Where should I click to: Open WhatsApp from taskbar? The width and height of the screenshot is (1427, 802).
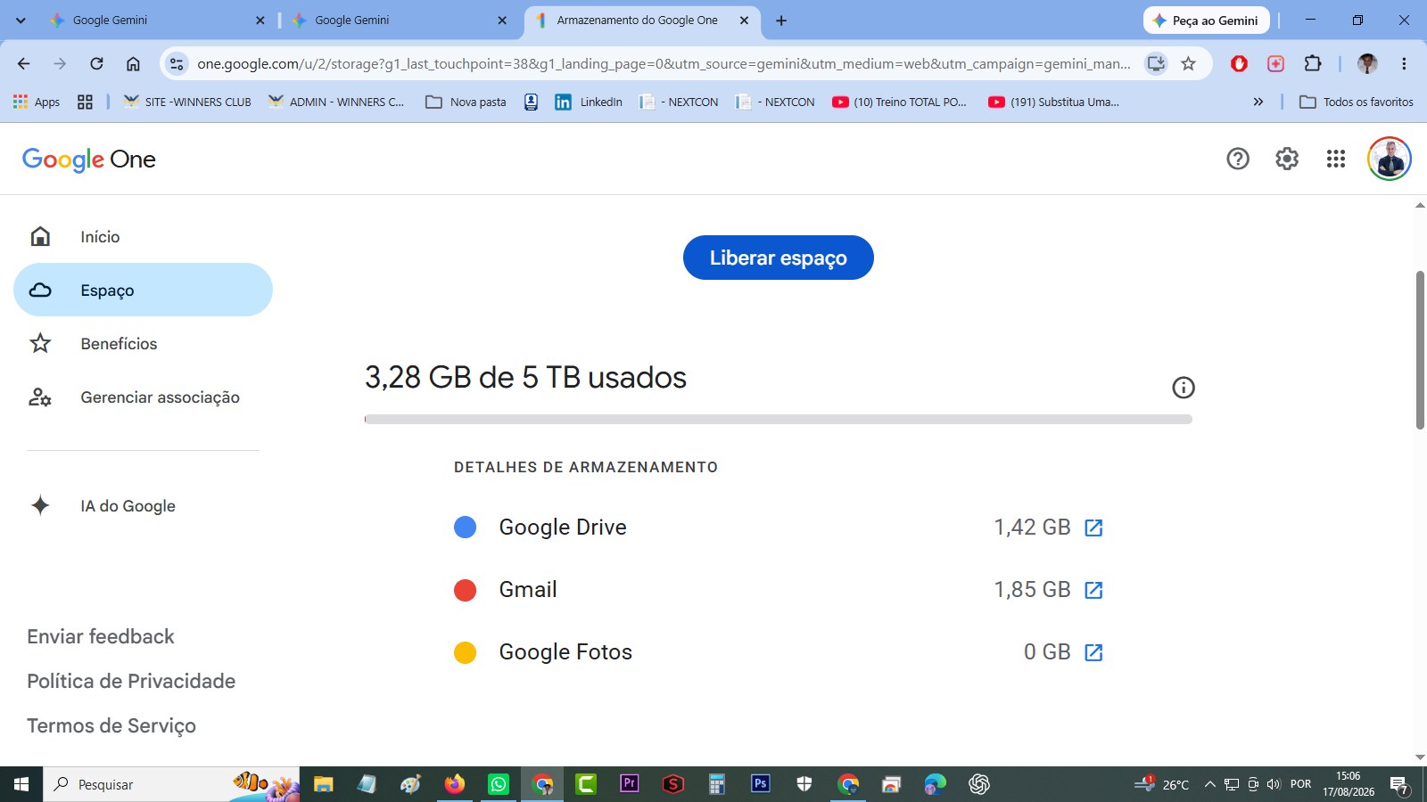(498, 784)
